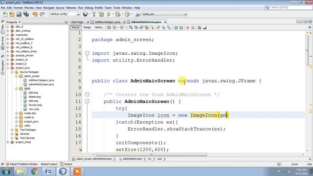The width and height of the screenshot is (313, 176).
Task: Click the Stop Macro Recording icon
Action: [193, 27]
